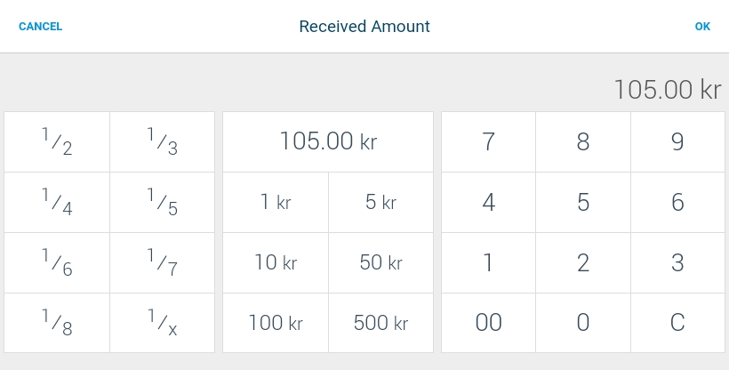Viewport: 729px width, 370px height.
Task: Choose the 1/3 split button
Action: click(163, 142)
